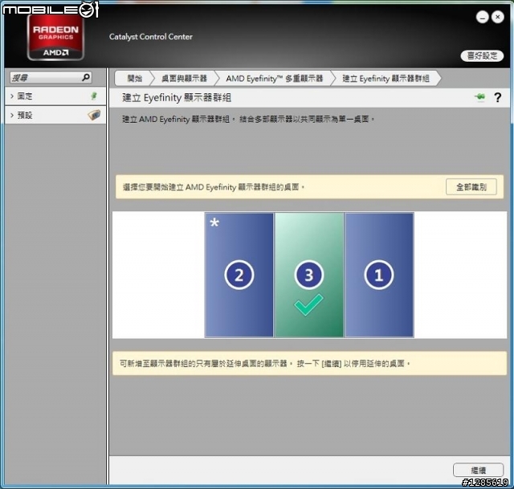Go to AMD Eyefinity 多重顯示器 breadcrumb
The height and width of the screenshot is (489, 514).
(275, 79)
